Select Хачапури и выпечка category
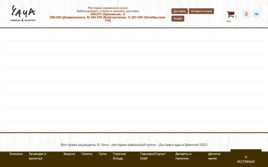Screen dimensions: 268x167 [38, 156]
